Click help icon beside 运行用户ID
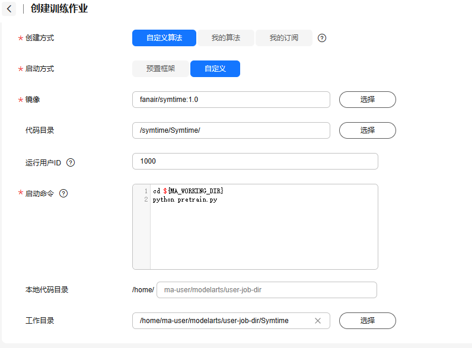This screenshot has height=348, width=472. pyautogui.click(x=71, y=162)
